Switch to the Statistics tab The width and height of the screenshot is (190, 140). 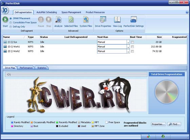coord(42,68)
